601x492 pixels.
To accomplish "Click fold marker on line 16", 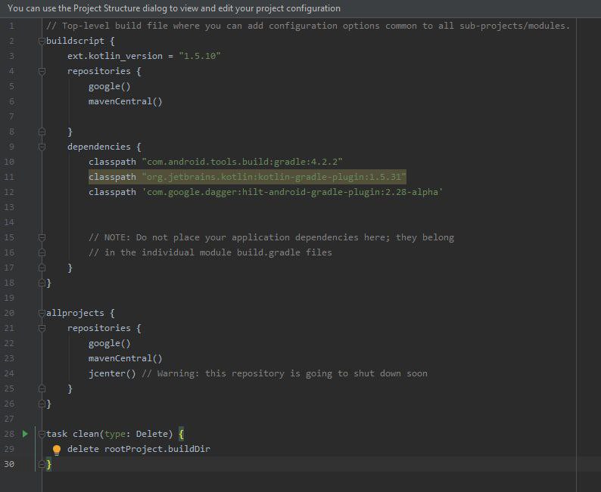I will 42,252.
